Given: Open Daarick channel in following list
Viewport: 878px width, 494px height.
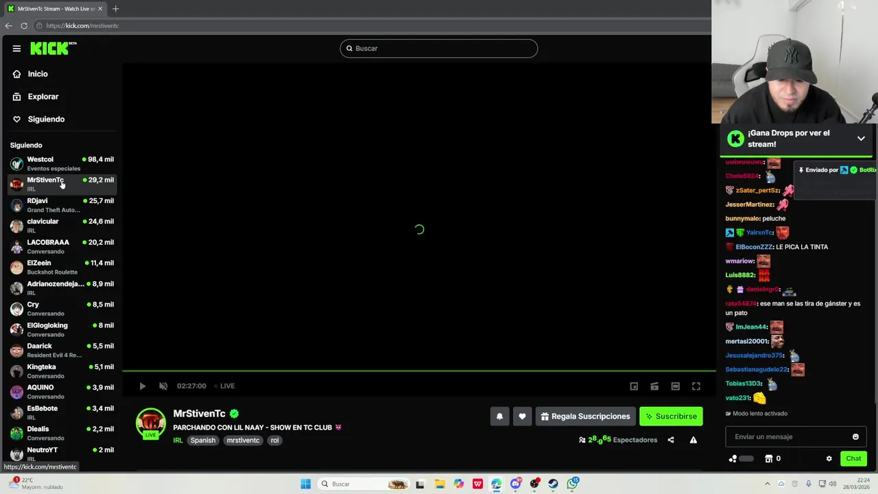Looking at the screenshot, I should click(62, 350).
